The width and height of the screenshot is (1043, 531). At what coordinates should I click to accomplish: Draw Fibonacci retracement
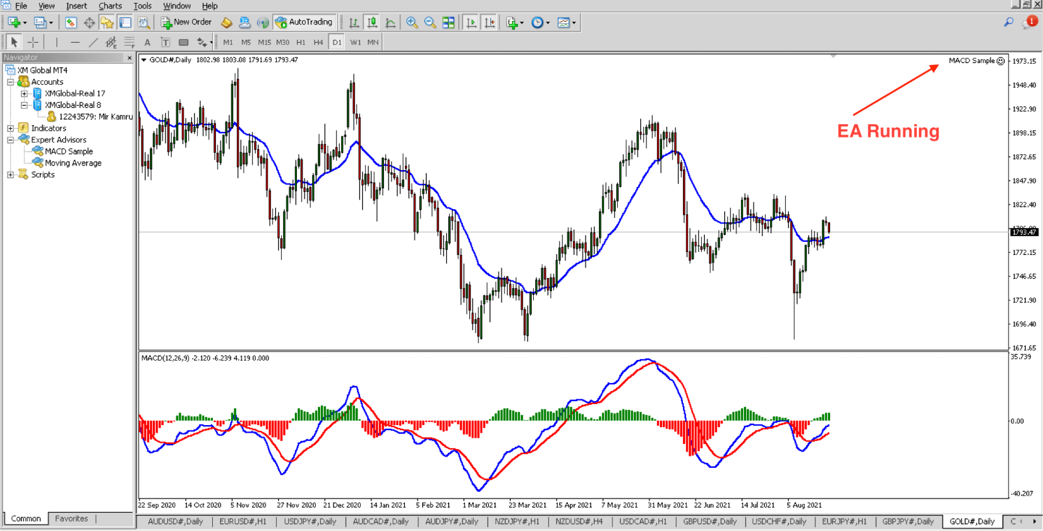(x=129, y=42)
